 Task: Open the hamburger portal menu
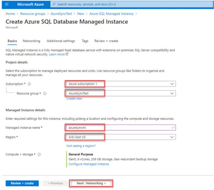click(7, 4)
